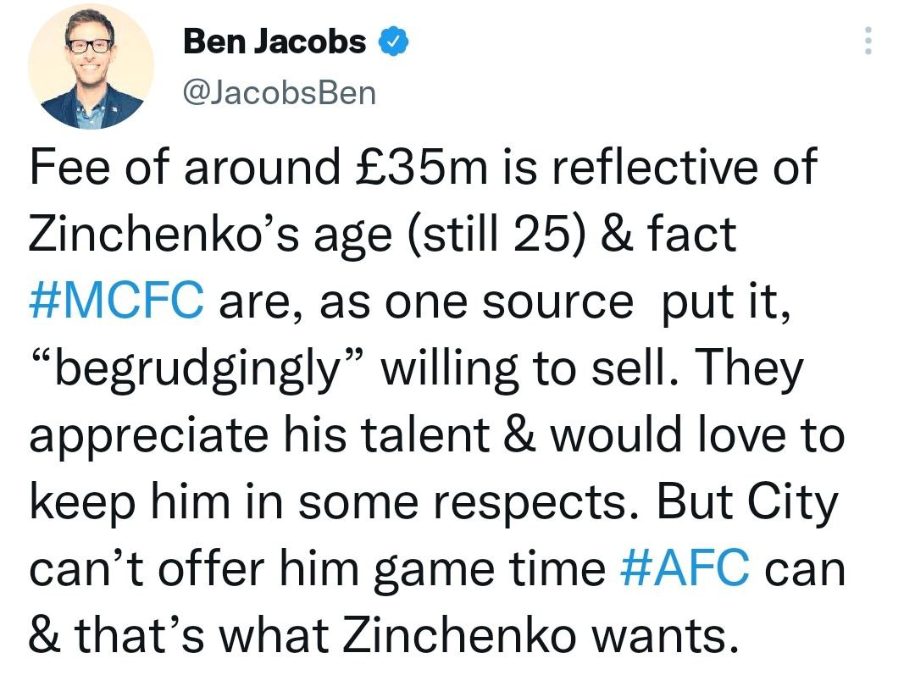Open the #MCFC hashtag
The height and width of the screenshot is (675, 915).
click(116, 302)
